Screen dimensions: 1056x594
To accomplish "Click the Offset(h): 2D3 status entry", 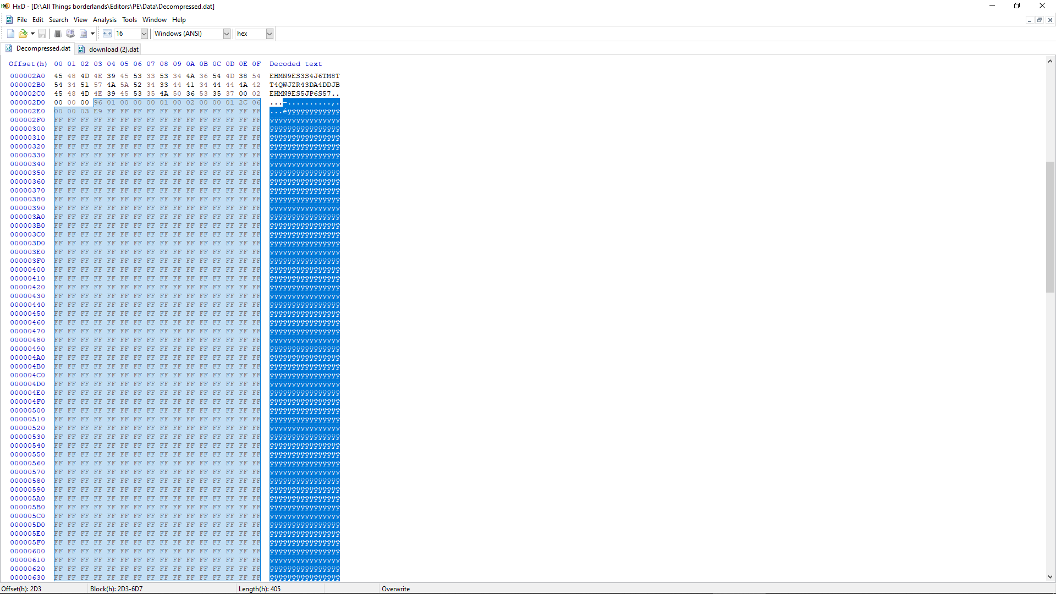I will click(x=21, y=588).
